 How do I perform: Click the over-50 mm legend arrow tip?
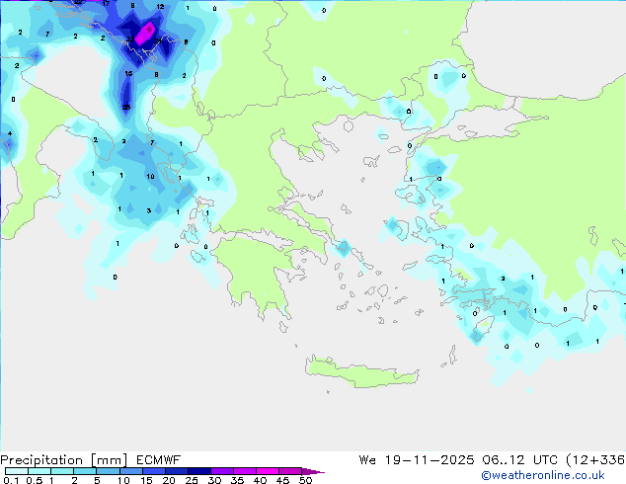pos(313,471)
